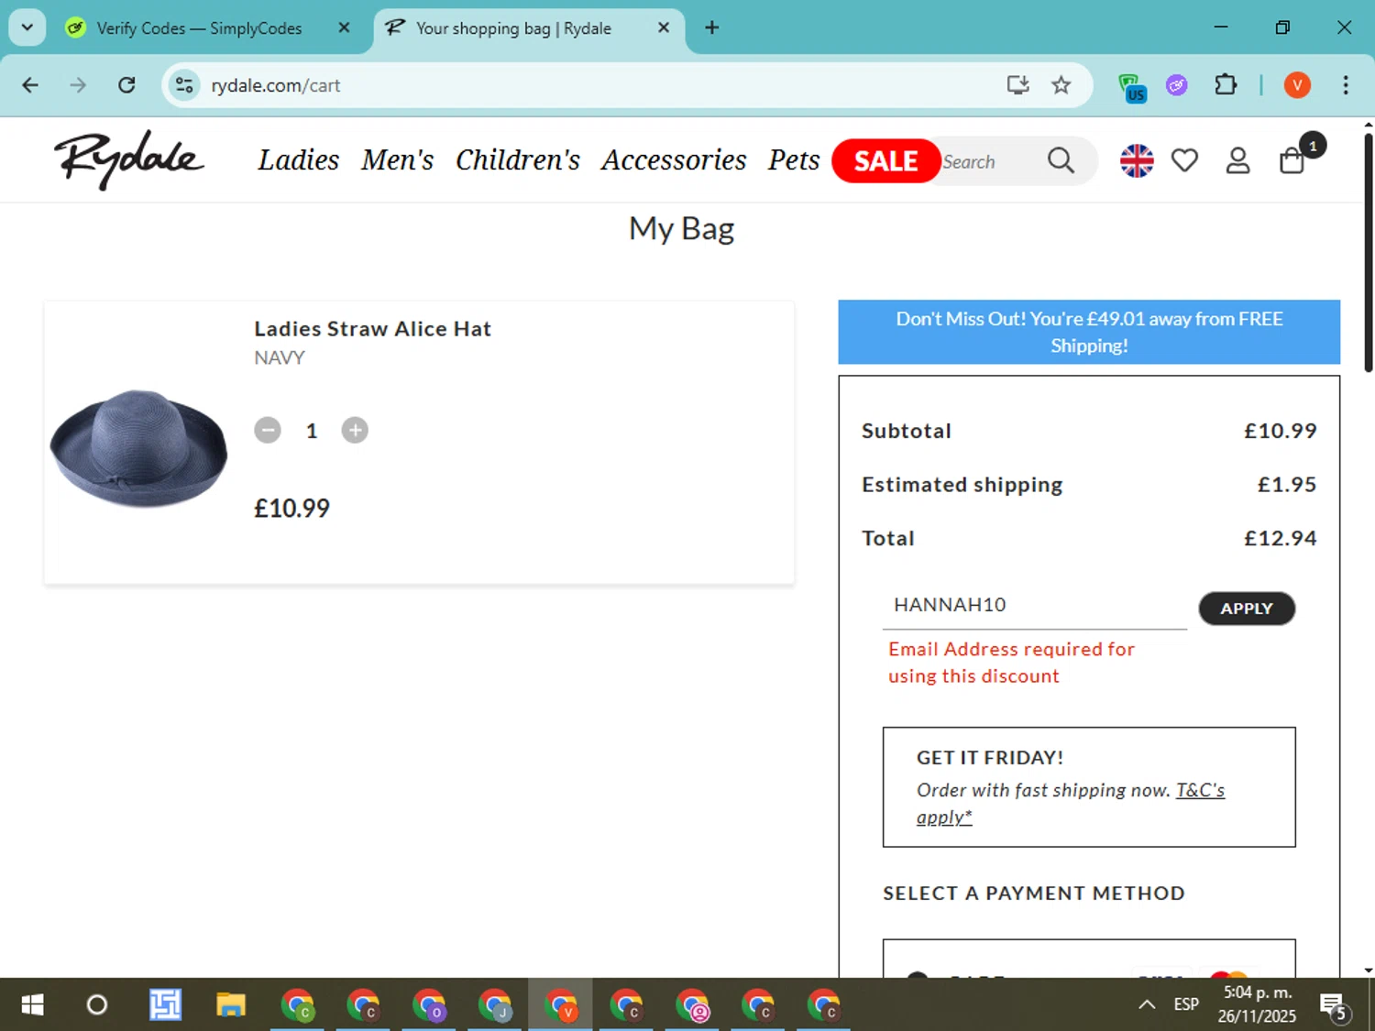This screenshot has width=1375, height=1031.
Task: Go back to previous page
Action: tap(30, 85)
